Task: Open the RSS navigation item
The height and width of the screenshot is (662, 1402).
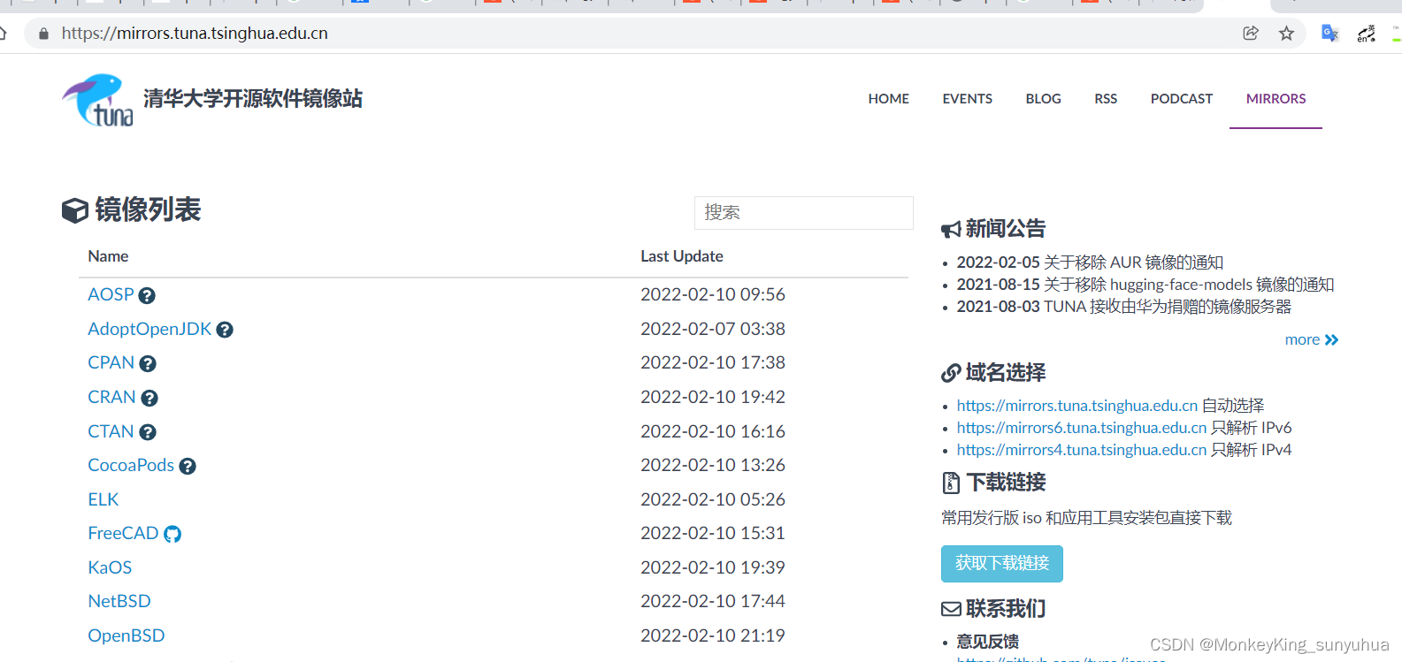Action: [x=1105, y=99]
